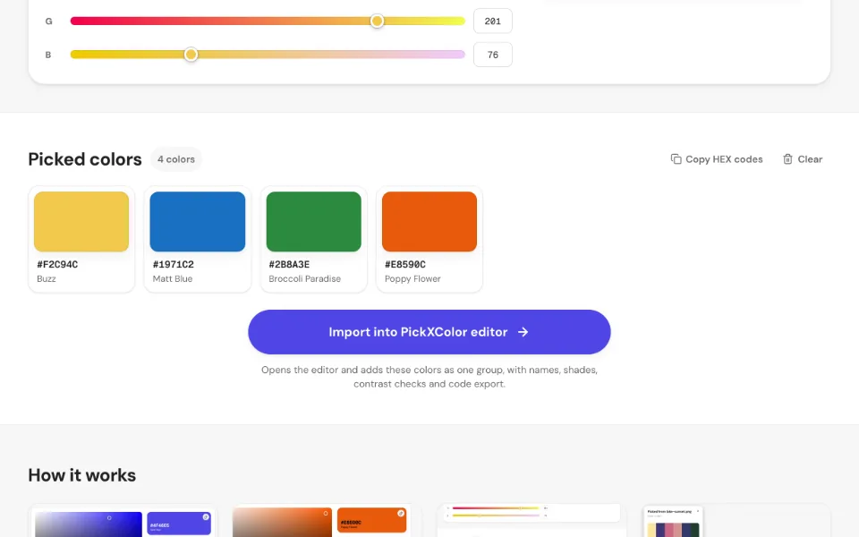
Task: Click the Buzz color name
Action: point(47,278)
